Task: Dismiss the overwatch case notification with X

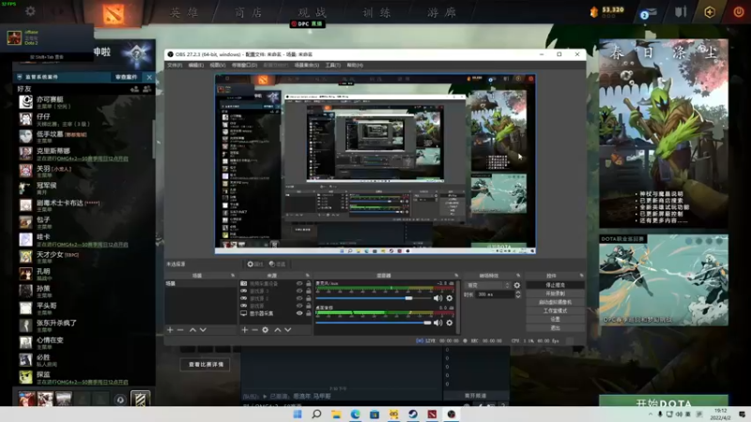Action: pos(149,77)
